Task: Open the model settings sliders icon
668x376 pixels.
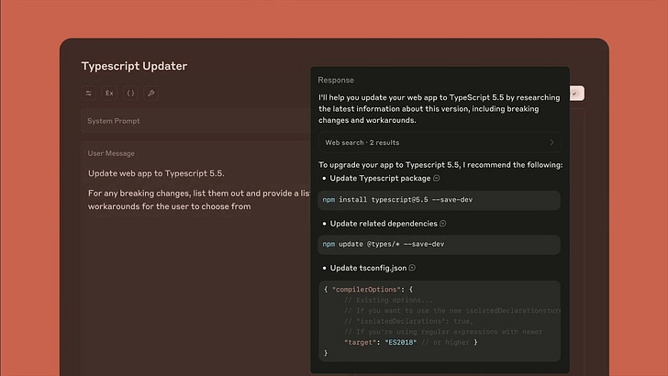Action: tap(89, 94)
